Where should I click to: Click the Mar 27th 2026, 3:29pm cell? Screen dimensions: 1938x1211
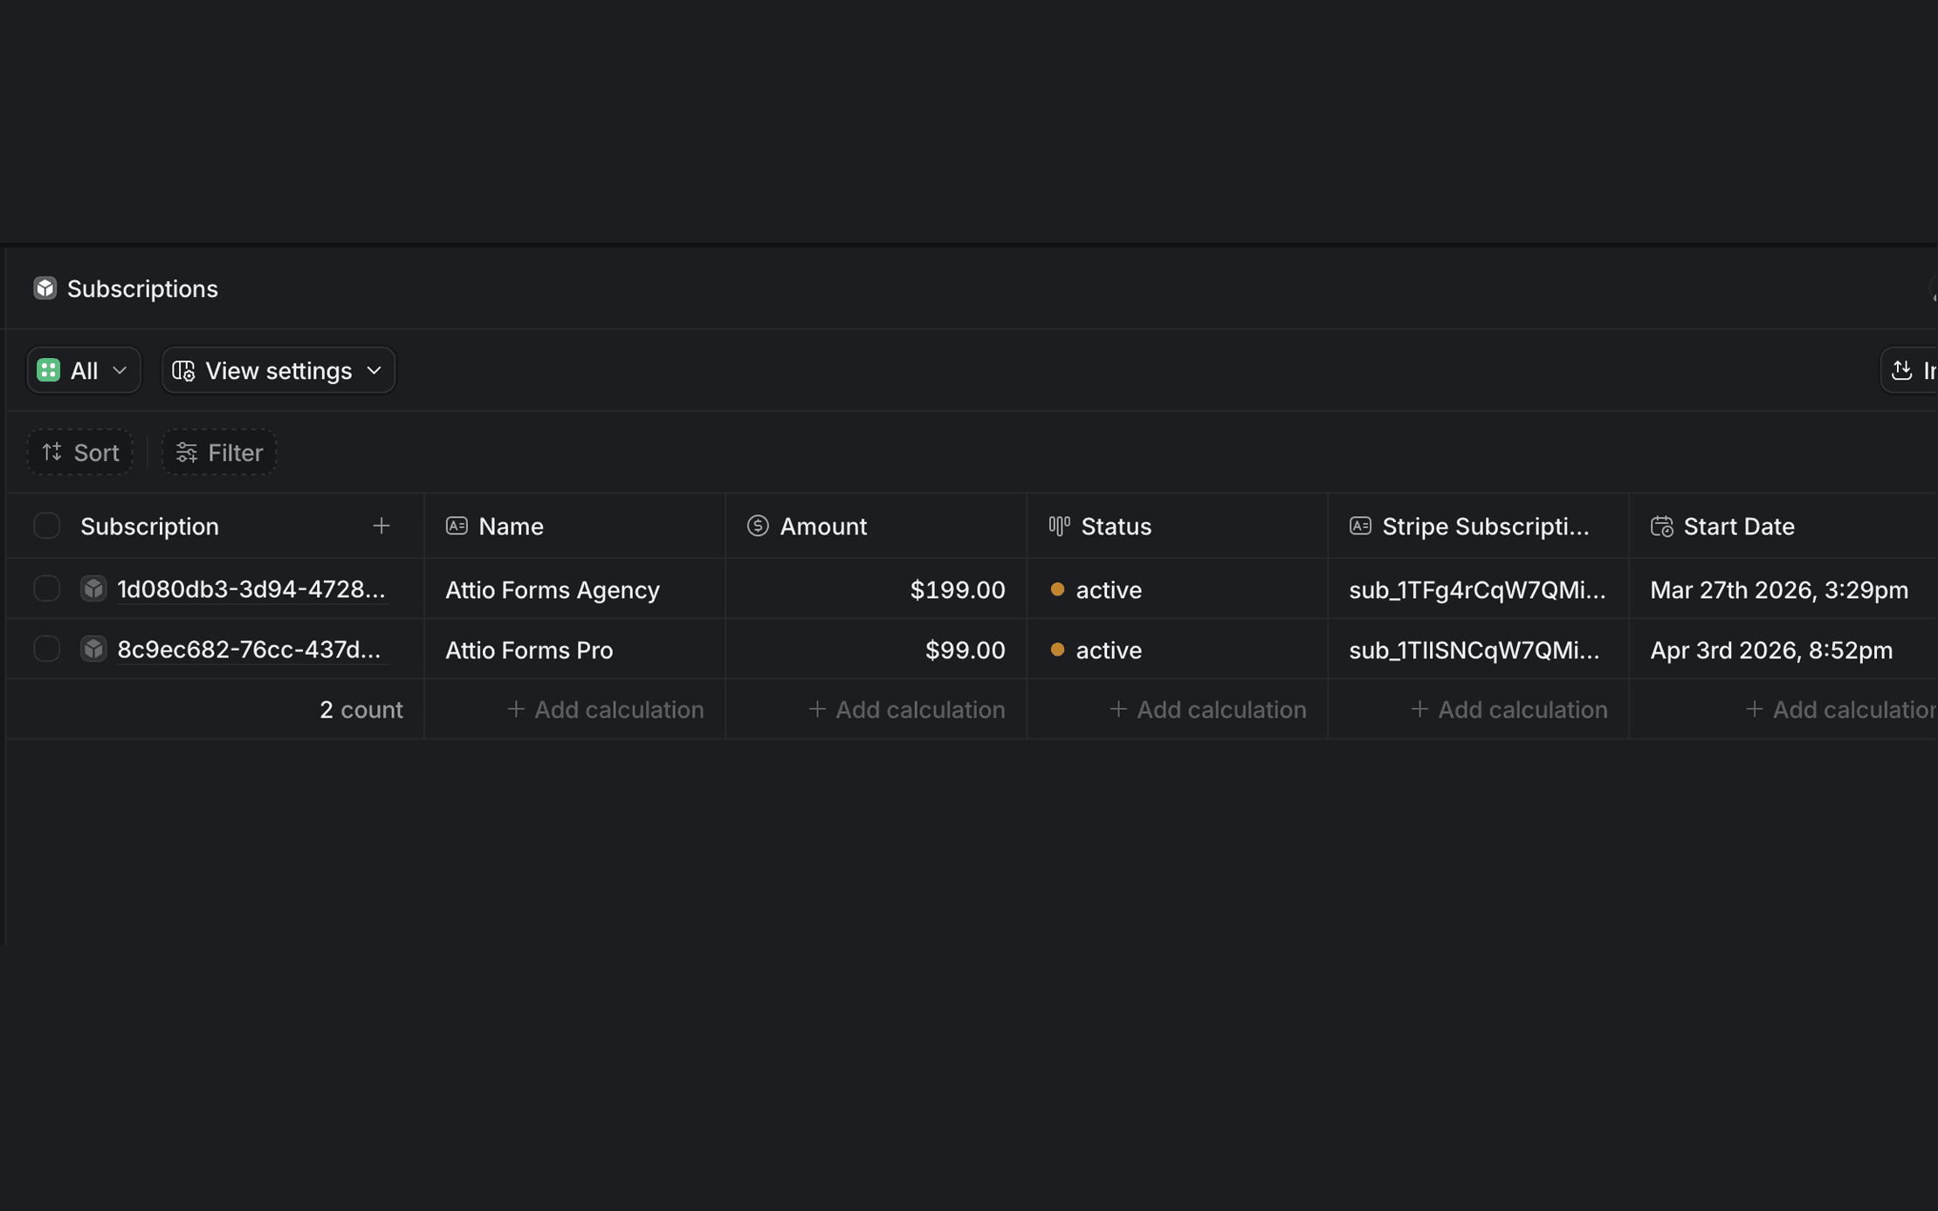click(1783, 589)
